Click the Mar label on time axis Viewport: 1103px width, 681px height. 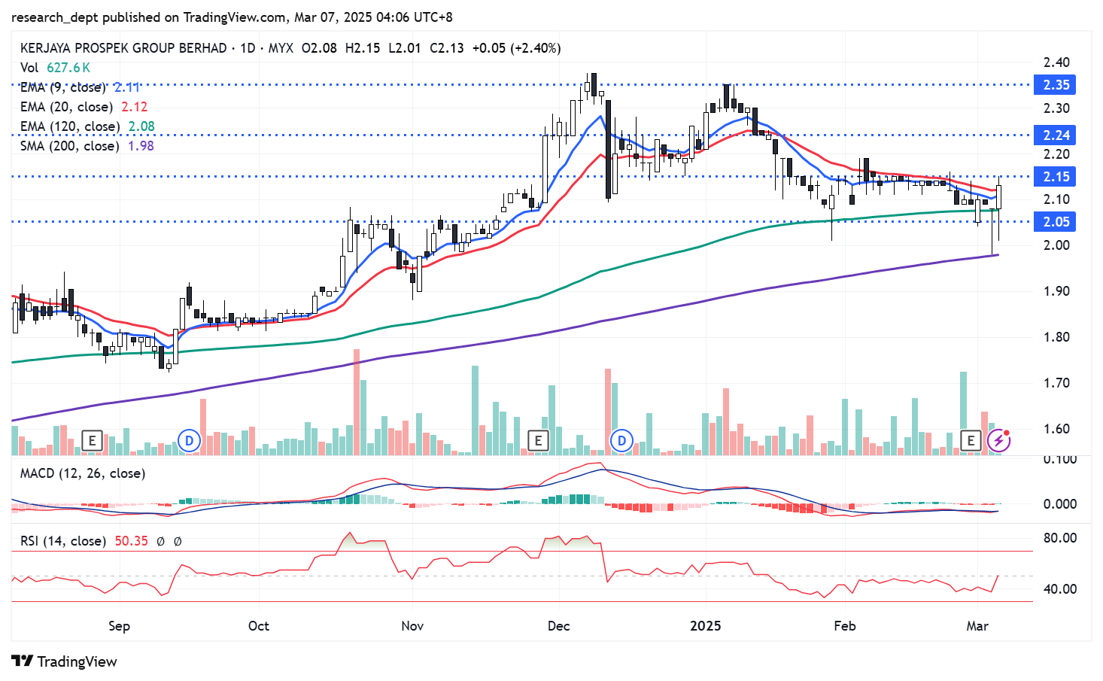click(977, 626)
